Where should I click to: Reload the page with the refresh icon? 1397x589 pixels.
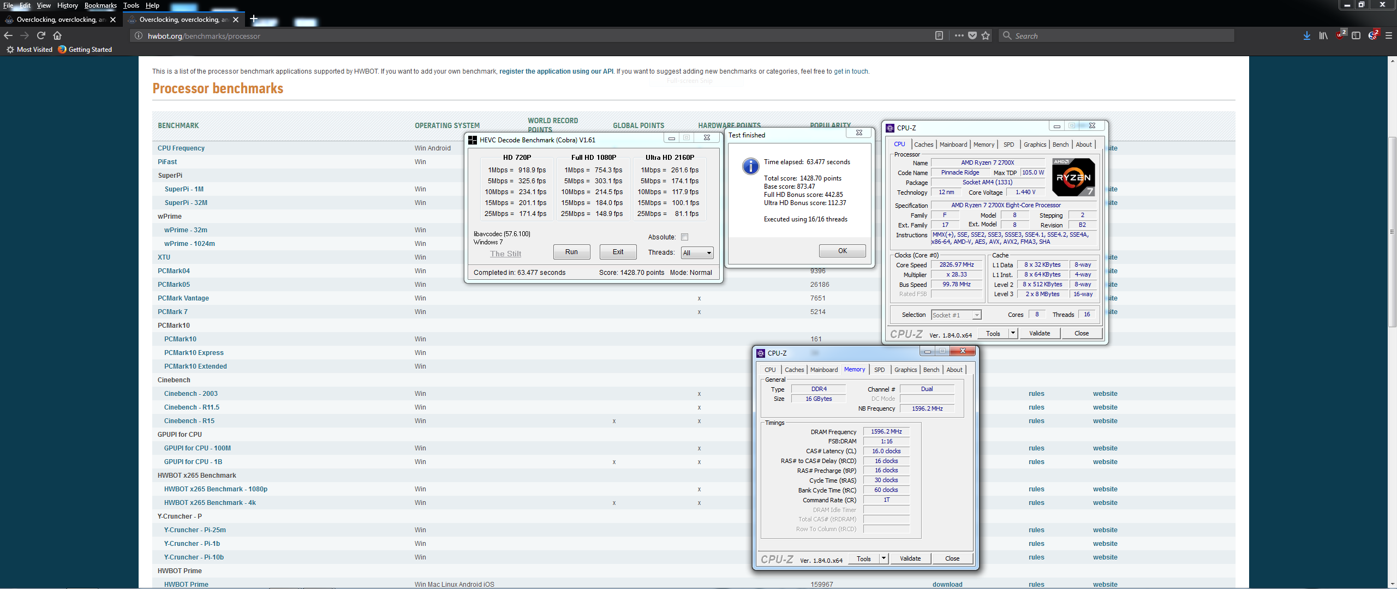[41, 35]
